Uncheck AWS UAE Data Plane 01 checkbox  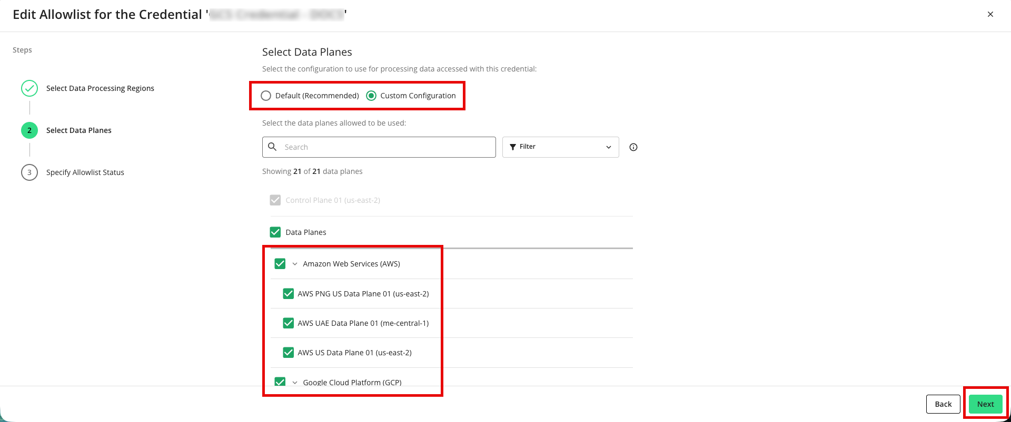coord(288,323)
